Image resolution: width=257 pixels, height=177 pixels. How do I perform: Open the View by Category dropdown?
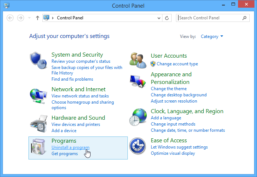(212, 36)
